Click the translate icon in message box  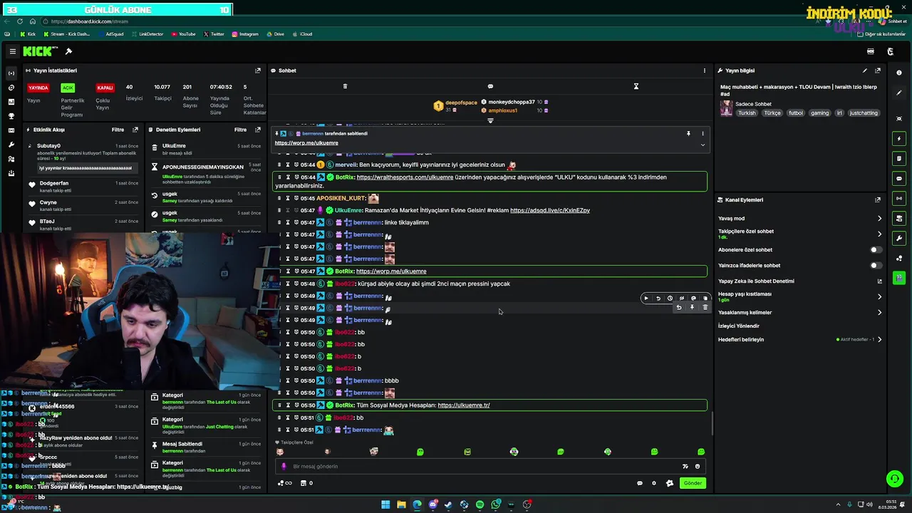tap(685, 467)
